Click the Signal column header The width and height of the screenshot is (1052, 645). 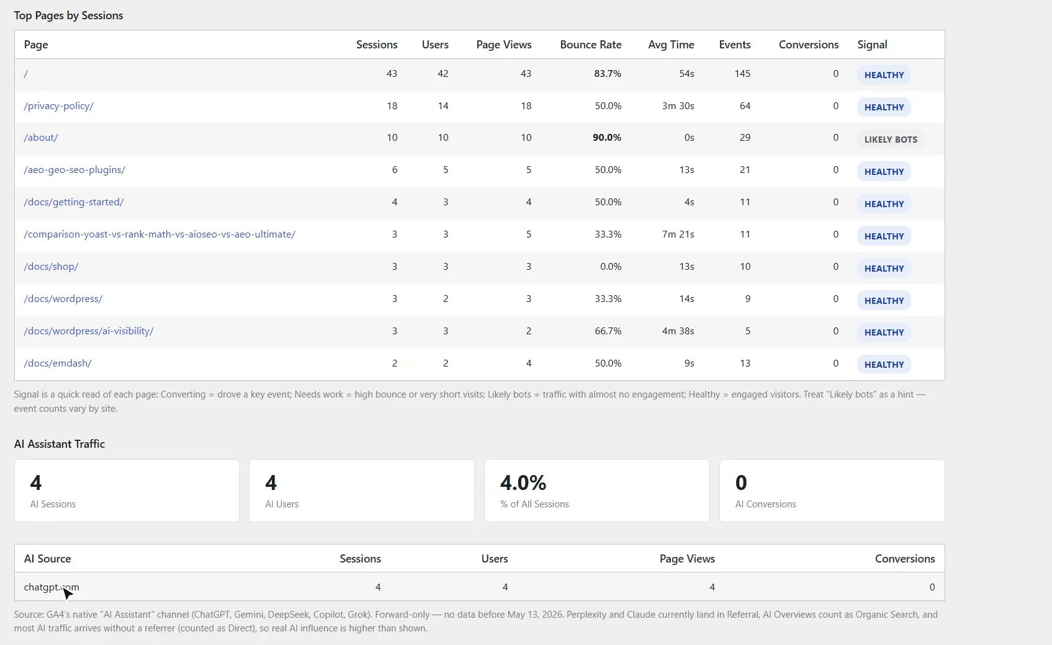[872, 45]
